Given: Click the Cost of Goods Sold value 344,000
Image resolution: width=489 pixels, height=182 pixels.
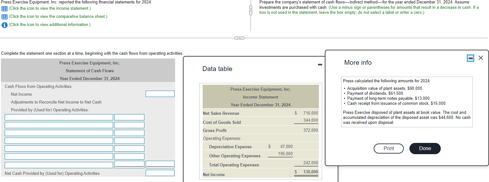Looking at the screenshot, I should coord(310,120).
